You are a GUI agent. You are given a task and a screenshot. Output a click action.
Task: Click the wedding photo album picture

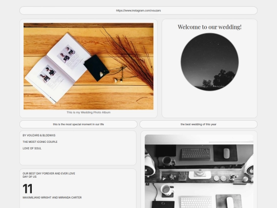pos(89,66)
